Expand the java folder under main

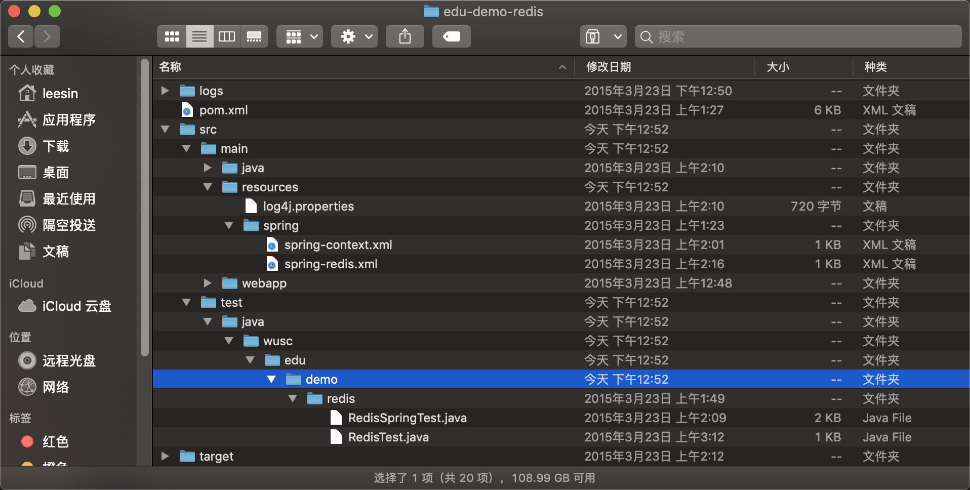click(208, 168)
